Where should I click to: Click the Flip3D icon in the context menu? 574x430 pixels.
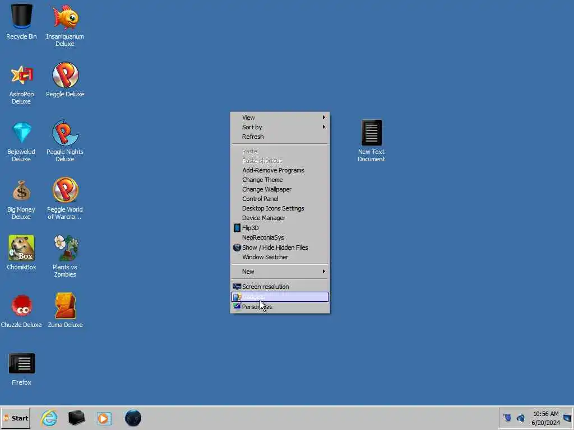click(x=237, y=228)
